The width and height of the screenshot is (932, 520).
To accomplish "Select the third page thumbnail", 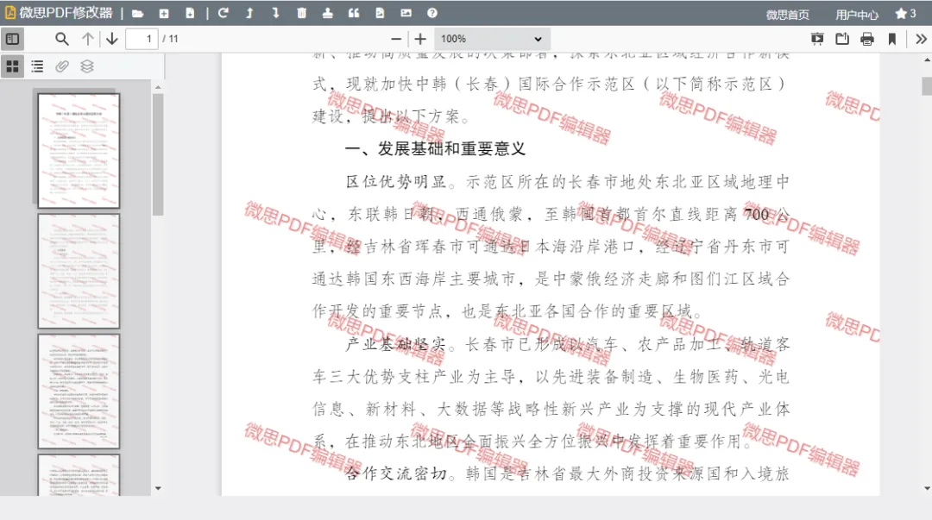I will pos(79,391).
